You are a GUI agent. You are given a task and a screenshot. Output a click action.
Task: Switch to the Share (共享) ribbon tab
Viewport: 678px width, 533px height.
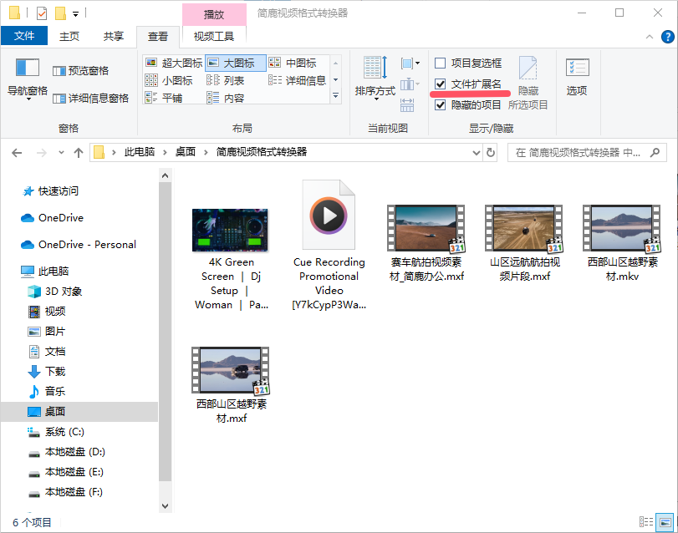click(114, 36)
